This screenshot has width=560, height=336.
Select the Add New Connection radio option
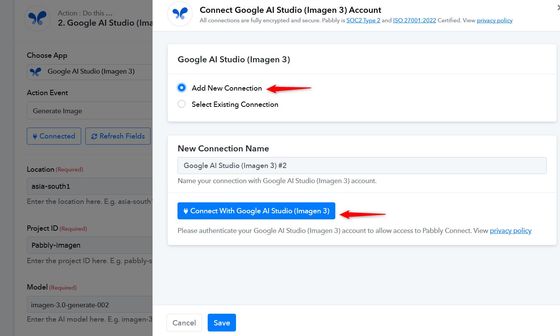pos(182,88)
